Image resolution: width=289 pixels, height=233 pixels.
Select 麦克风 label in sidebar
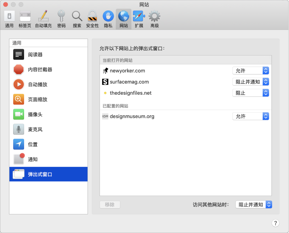[x=35, y=130]
